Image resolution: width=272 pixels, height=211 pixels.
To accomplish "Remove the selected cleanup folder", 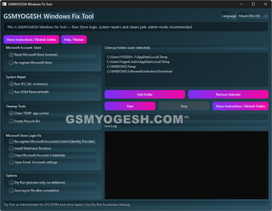I will coord(228,94).
